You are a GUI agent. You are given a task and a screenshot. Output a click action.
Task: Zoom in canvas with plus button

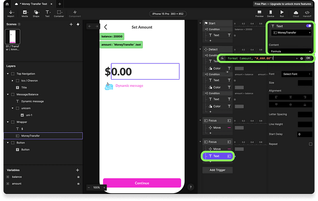pyautogui.click(x=104, y=188)
